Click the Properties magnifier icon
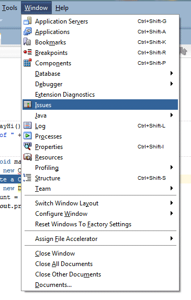Viewport: 191px width, 300px height. coord(28,146)
